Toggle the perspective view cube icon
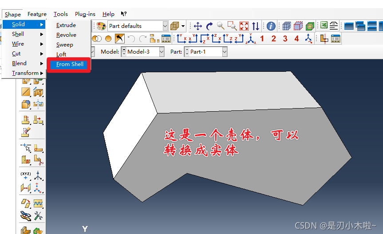383x234 pixels. 175,26
